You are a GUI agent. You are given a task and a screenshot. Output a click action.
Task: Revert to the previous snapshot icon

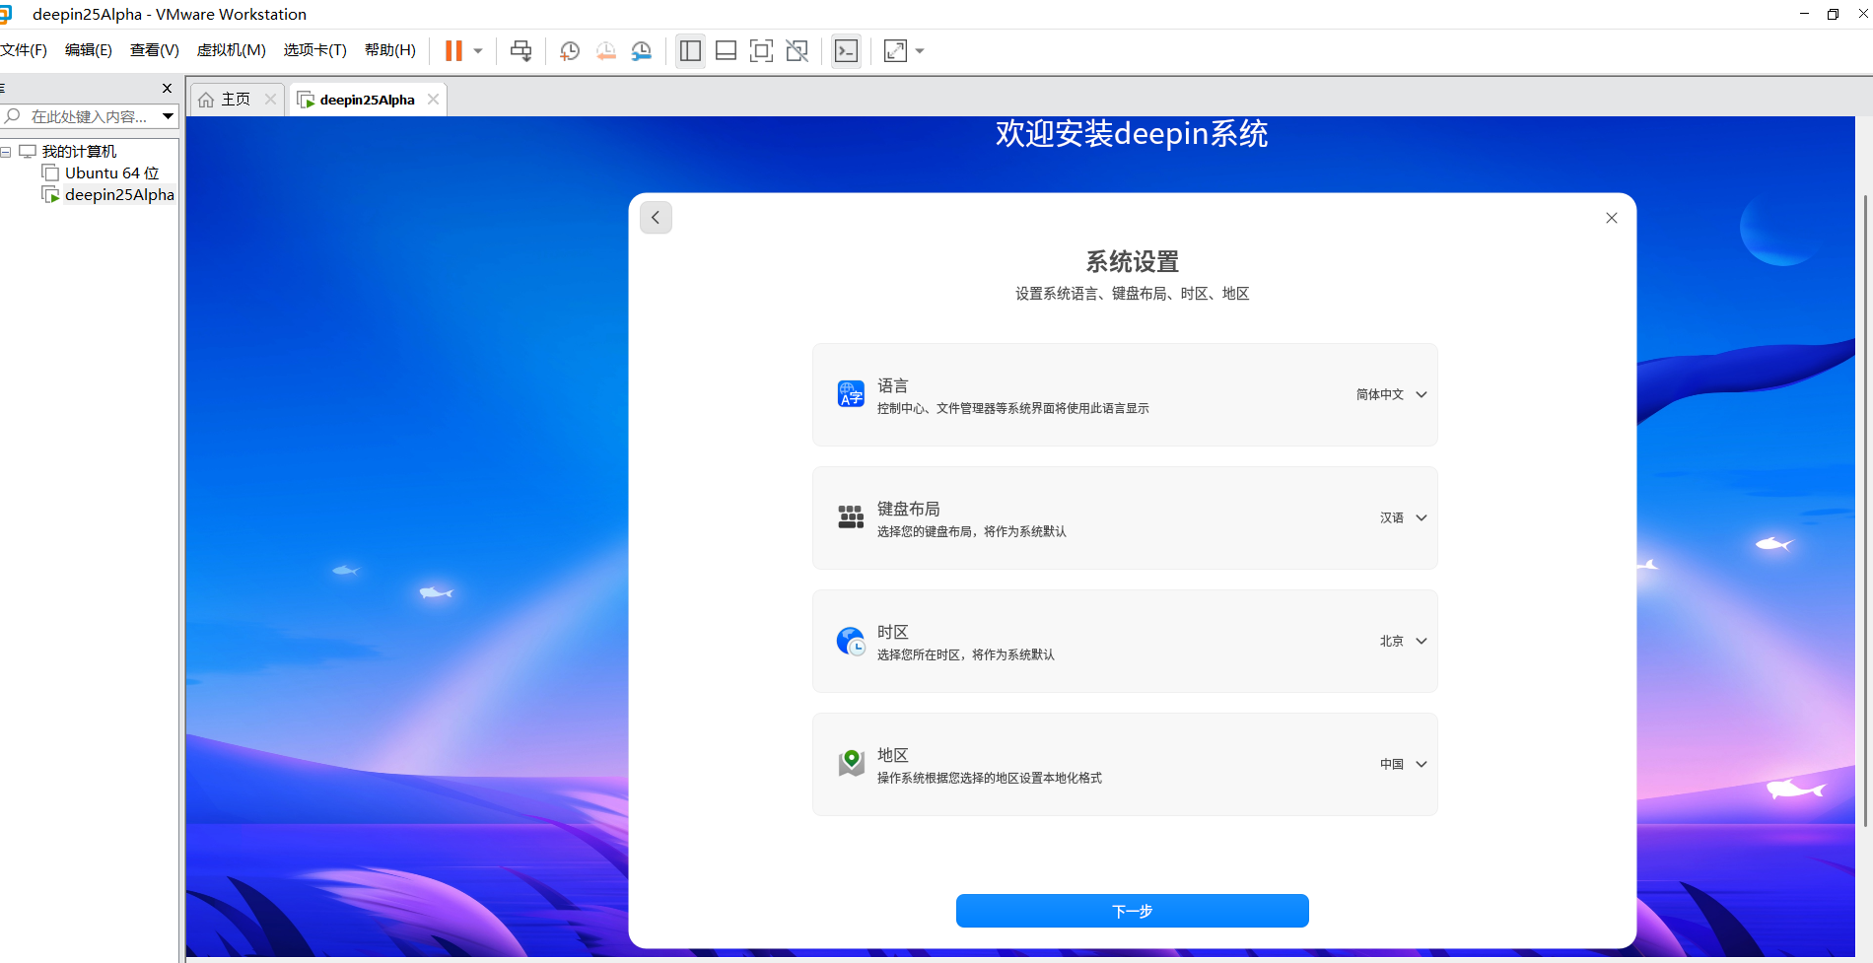(605, 51)
